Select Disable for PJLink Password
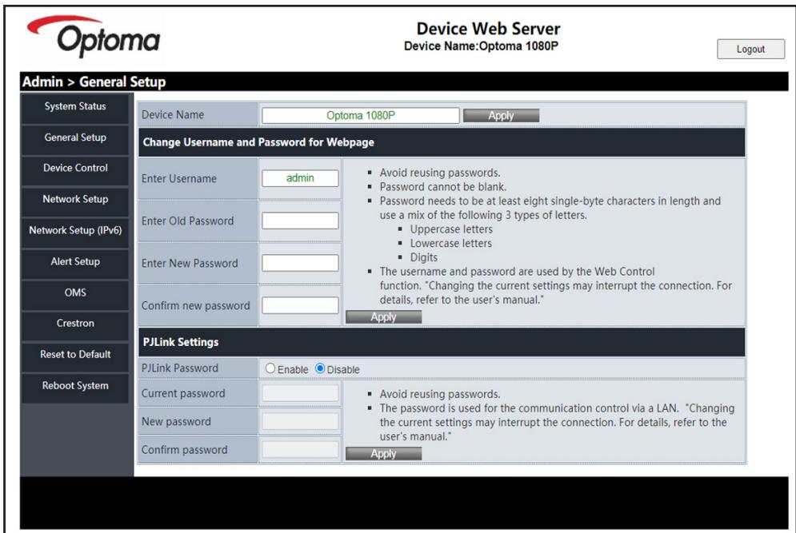Viewport: 796px width, 533px height. pos(320,368)
